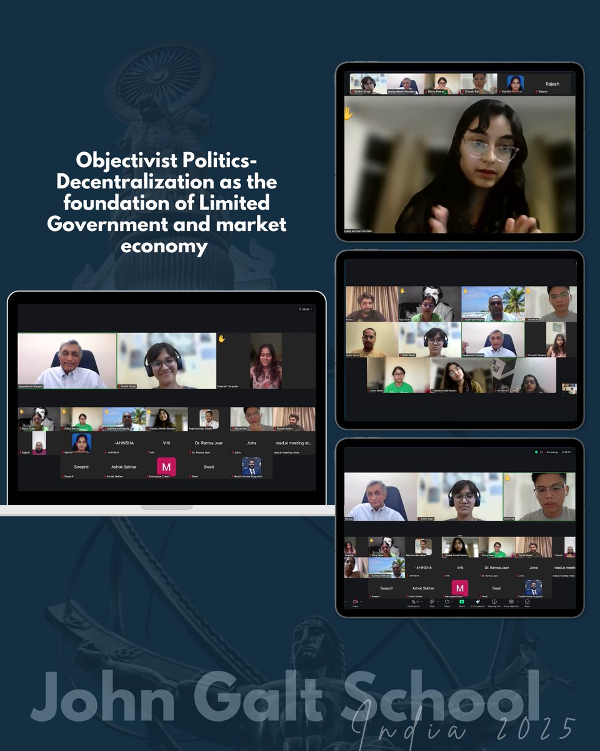Open Chat from the bottom tablet toolbar
Viewport: 600px width, 751px height.
432,602
